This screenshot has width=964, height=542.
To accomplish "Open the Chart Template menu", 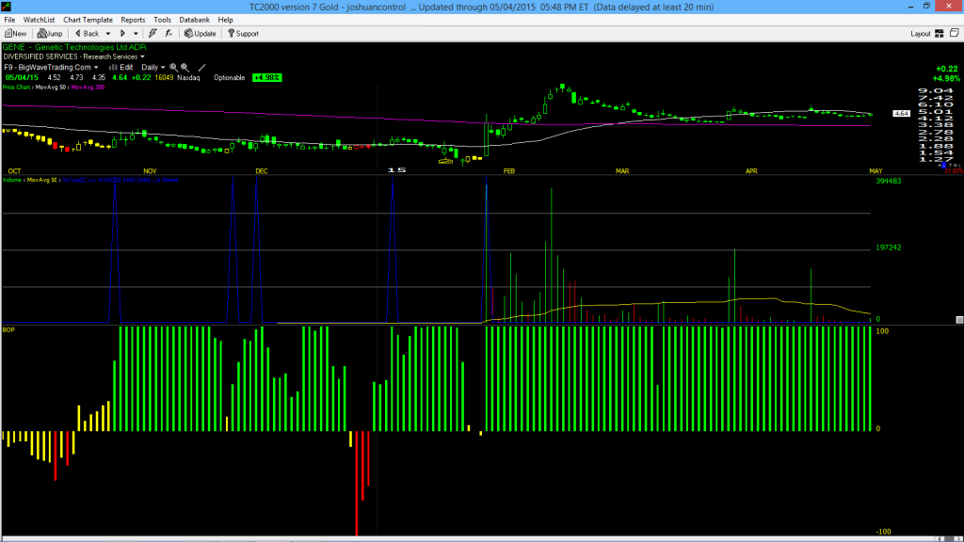I will click(88, 20).
